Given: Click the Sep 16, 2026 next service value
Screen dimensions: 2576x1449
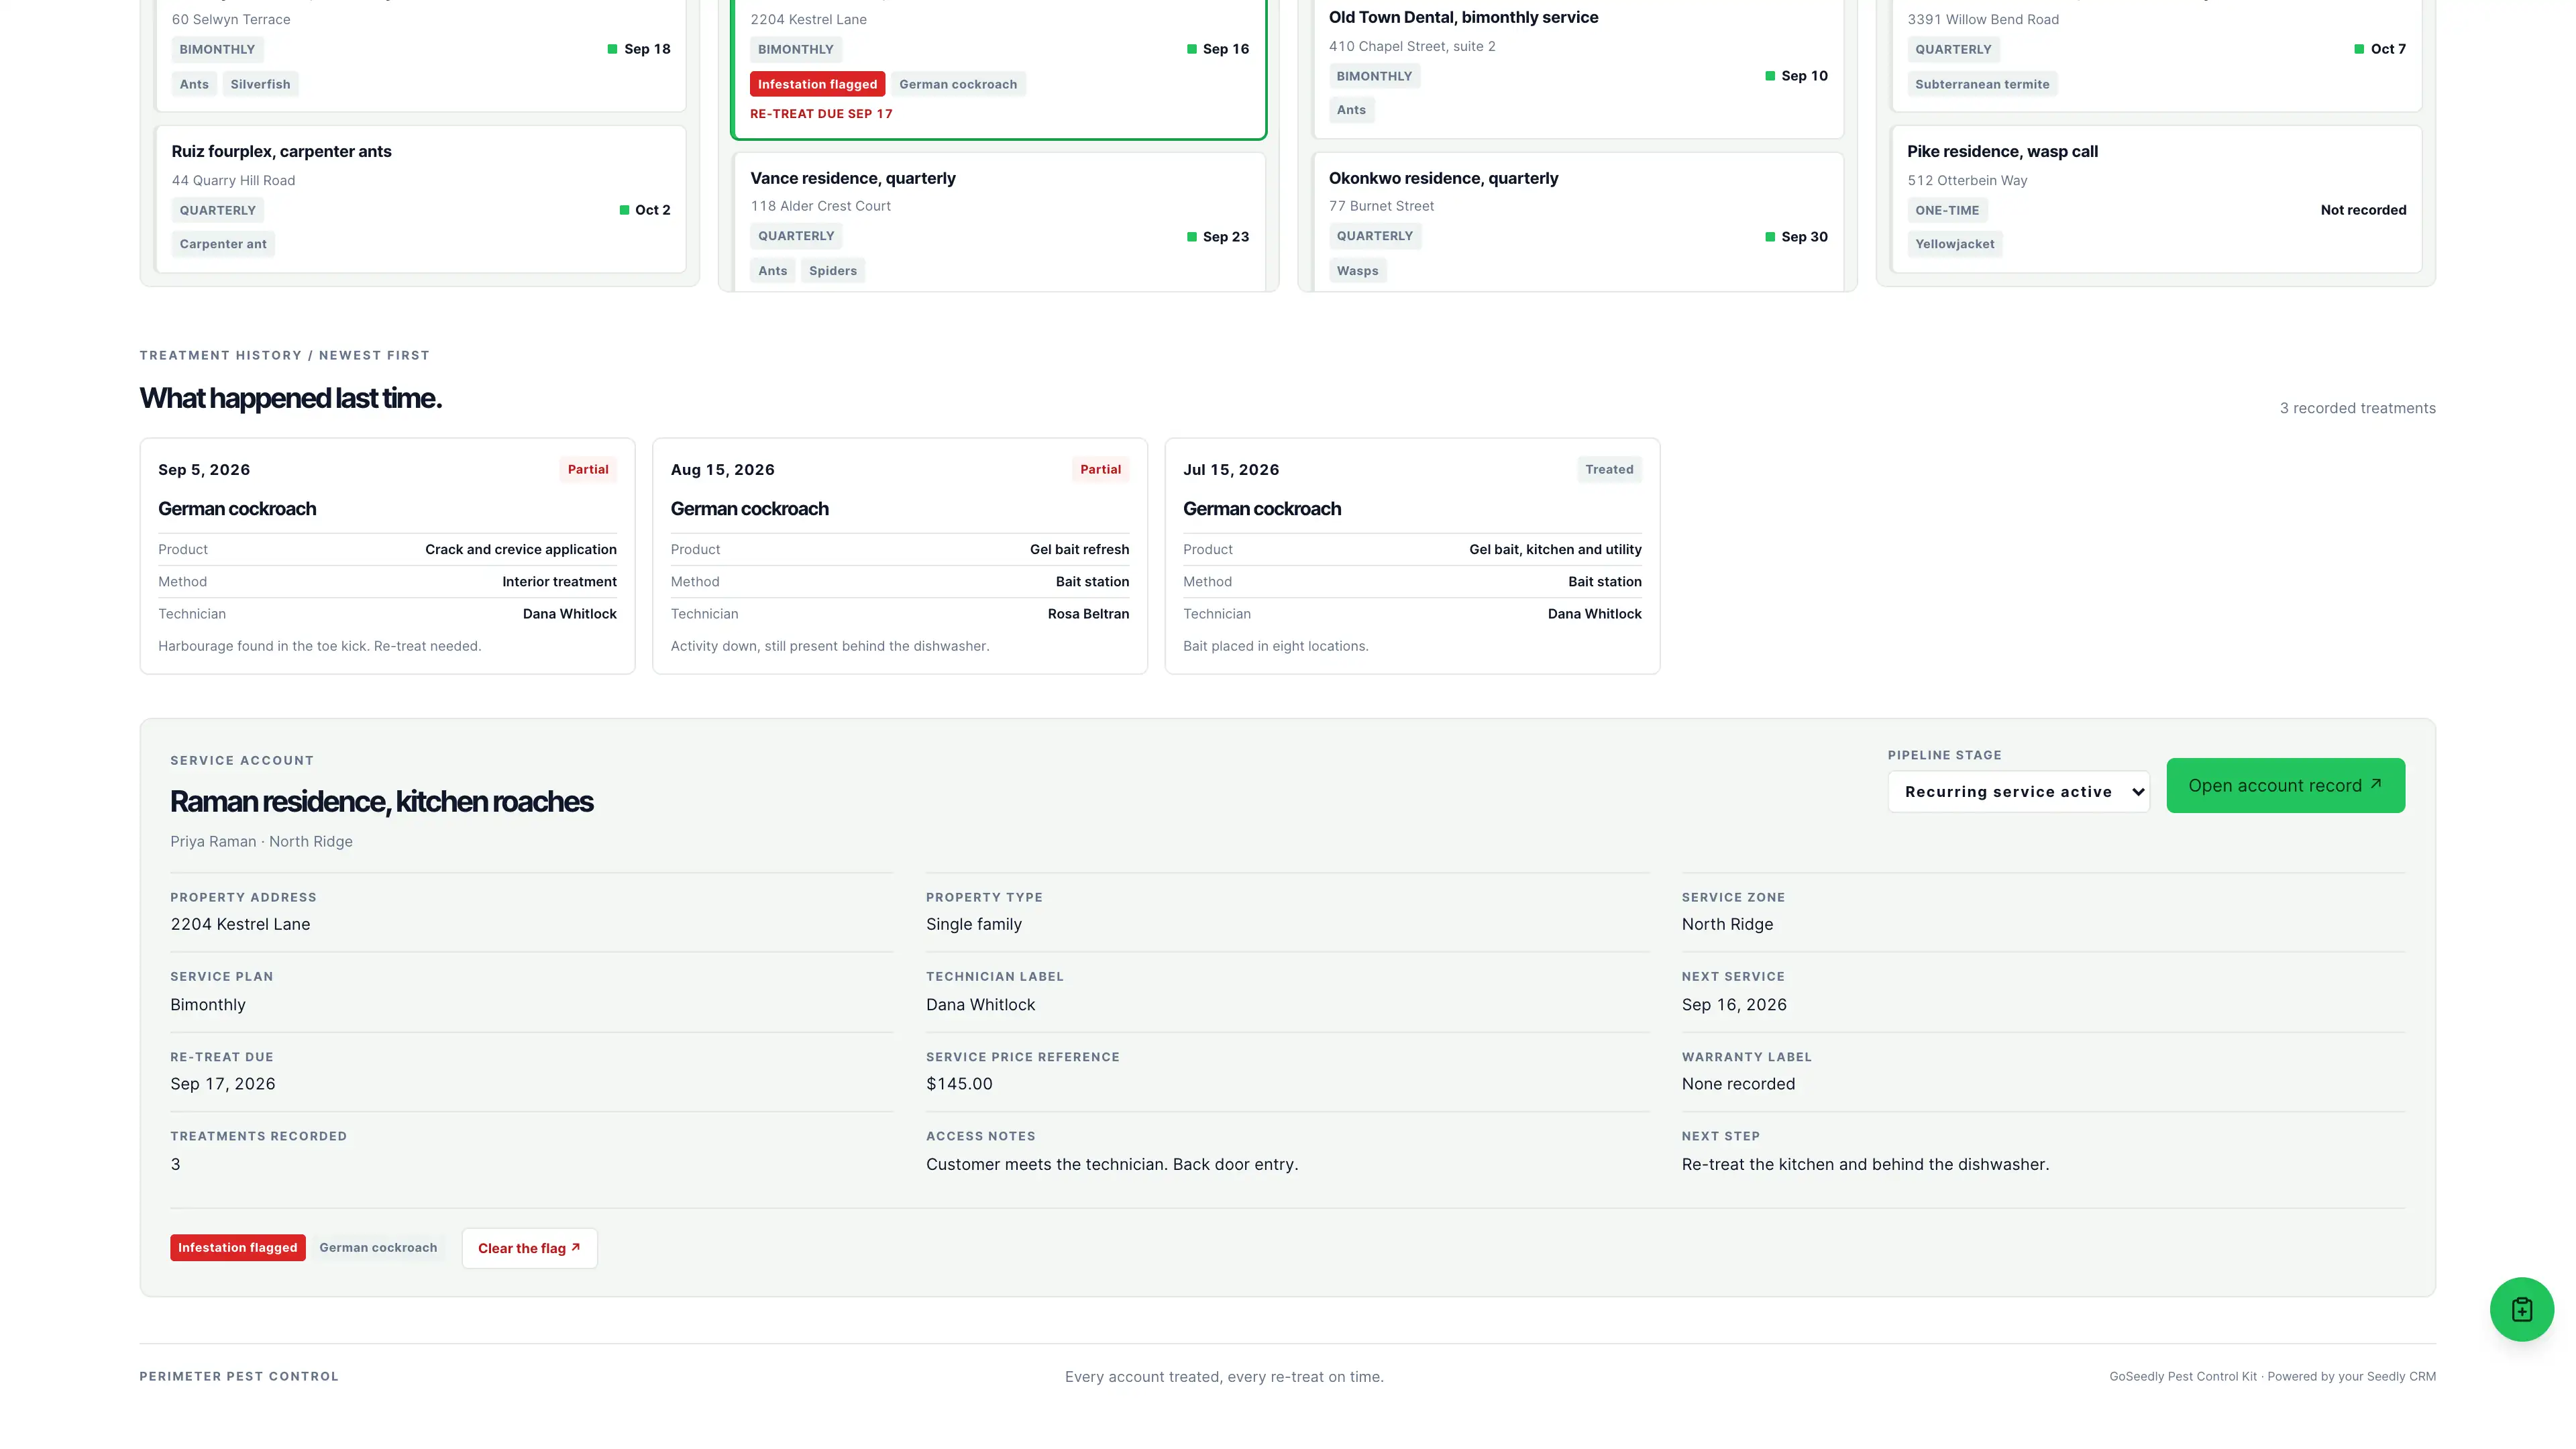Looking at the screenshot, I should click(x=1733, y=1004).
